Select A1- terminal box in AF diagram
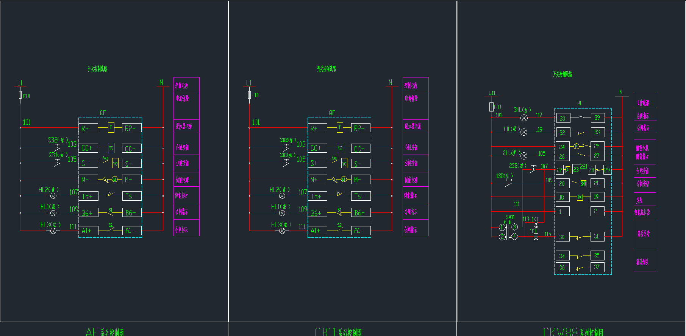686x336 pixels. (132, 230)
